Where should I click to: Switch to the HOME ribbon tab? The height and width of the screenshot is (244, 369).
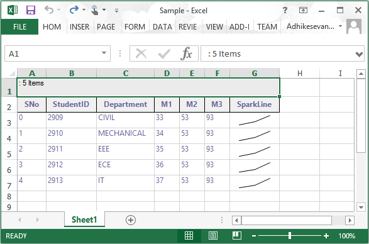[x=52, y=27]
